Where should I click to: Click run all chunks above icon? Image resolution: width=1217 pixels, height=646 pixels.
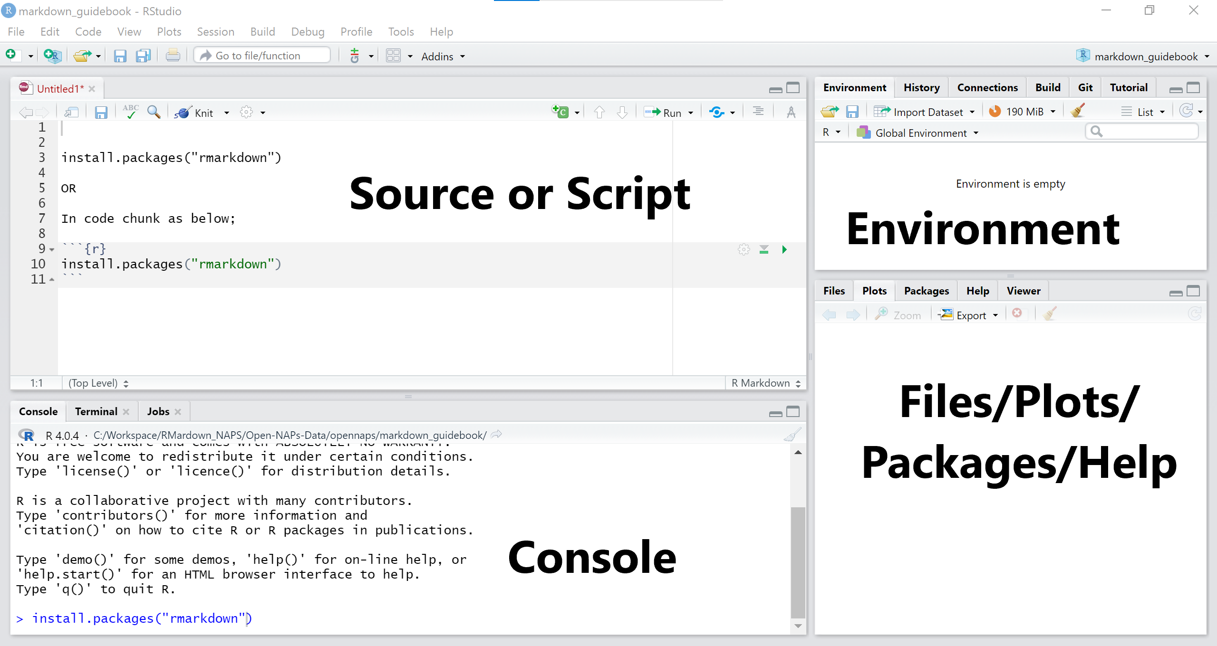tap(764, 249)
